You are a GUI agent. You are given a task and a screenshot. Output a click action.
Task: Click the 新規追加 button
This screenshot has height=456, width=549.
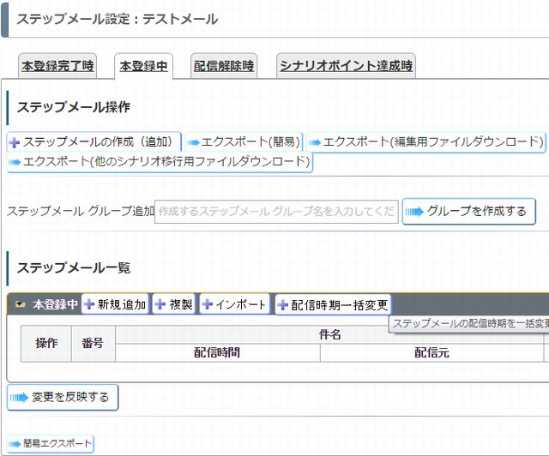click(115, 304)
